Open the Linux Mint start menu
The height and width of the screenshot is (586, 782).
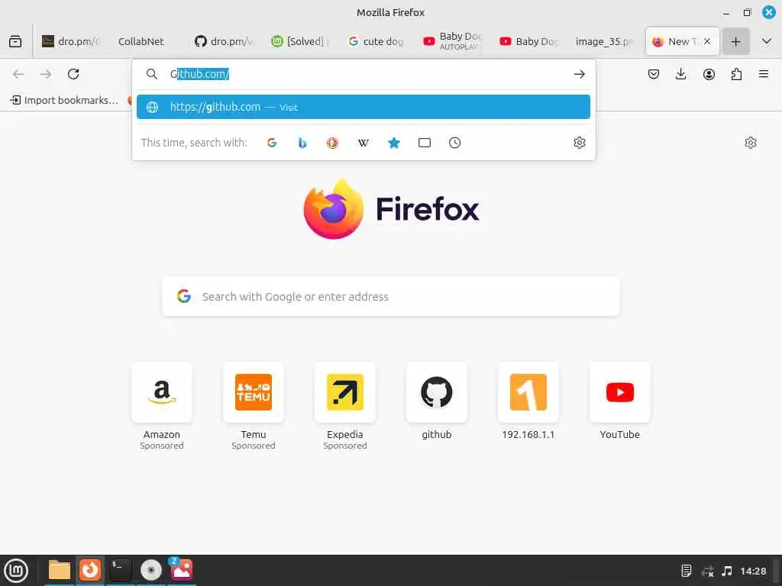tap(16, 571)
